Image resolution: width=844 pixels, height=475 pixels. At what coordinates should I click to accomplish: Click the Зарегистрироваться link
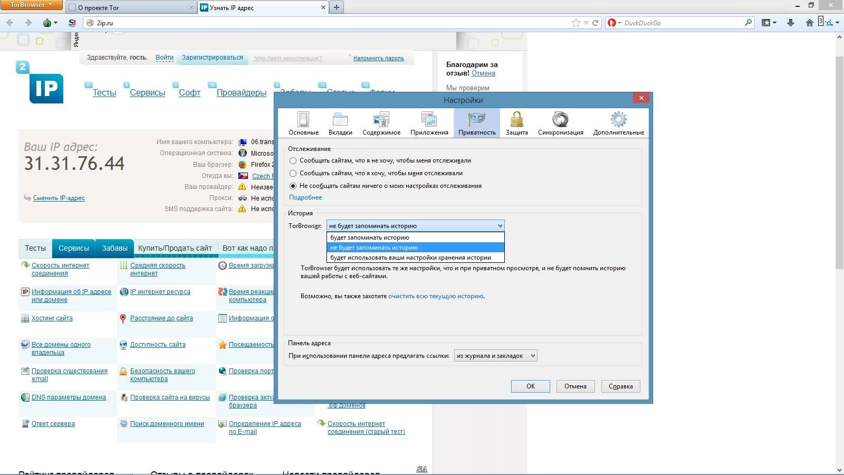pos(213,58)
